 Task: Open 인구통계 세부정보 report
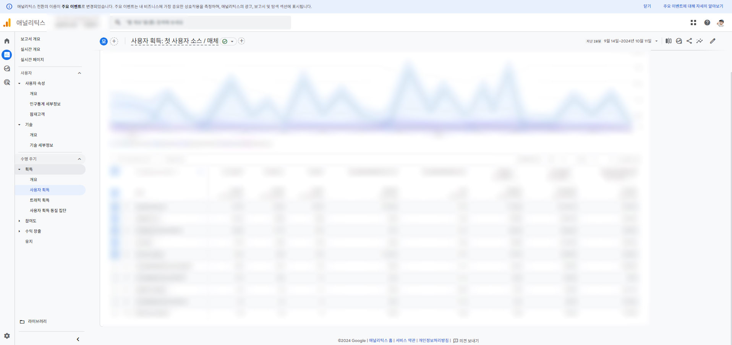click(45, 104)
